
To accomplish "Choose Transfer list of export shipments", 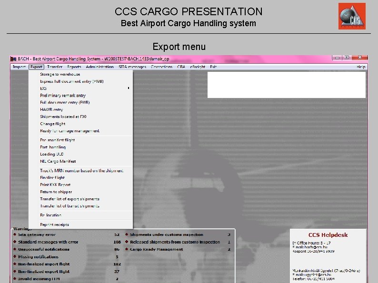I will pyautogui.click(x=81, y=199).
